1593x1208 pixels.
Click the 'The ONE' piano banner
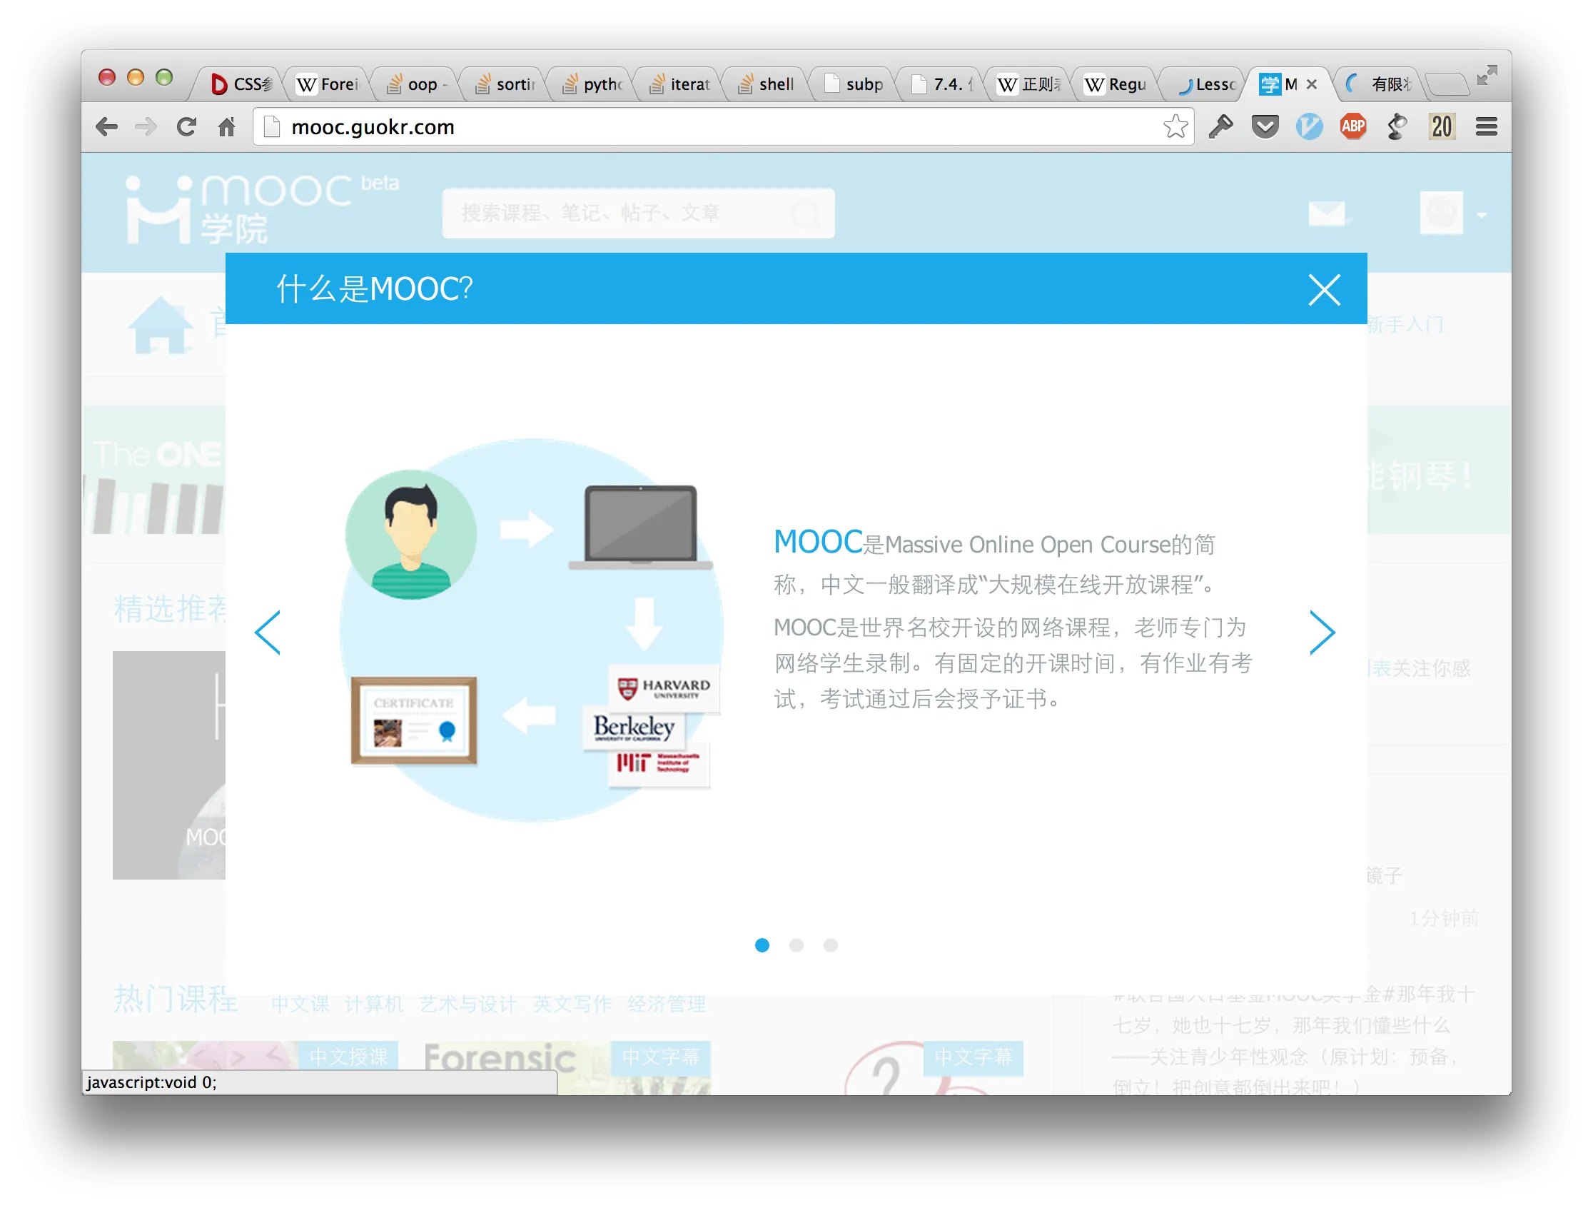point(156,470)
